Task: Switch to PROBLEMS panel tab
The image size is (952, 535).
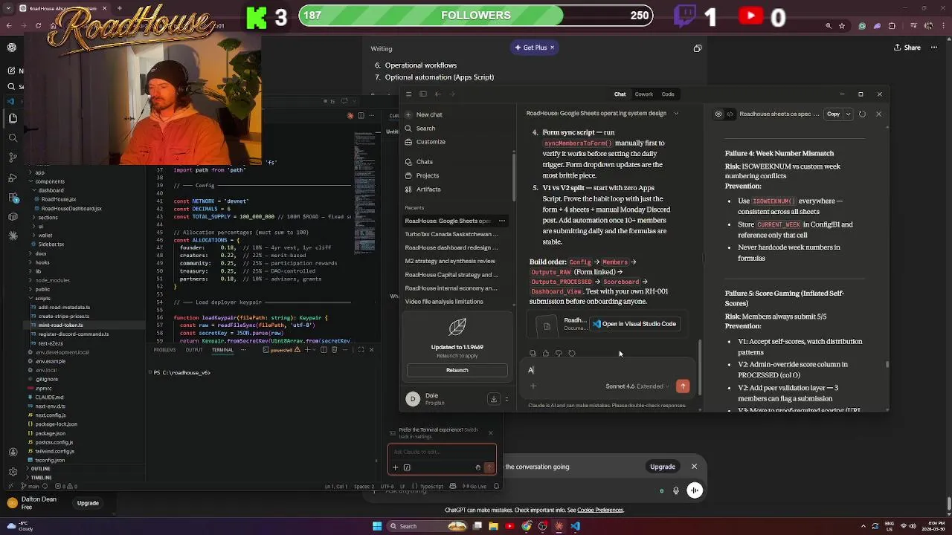Action: (165, 350)
